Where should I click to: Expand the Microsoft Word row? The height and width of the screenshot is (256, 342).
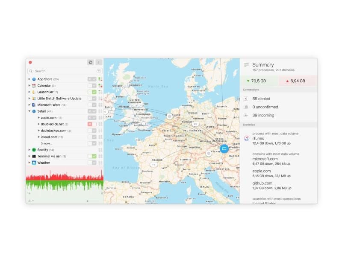(29, 105)
